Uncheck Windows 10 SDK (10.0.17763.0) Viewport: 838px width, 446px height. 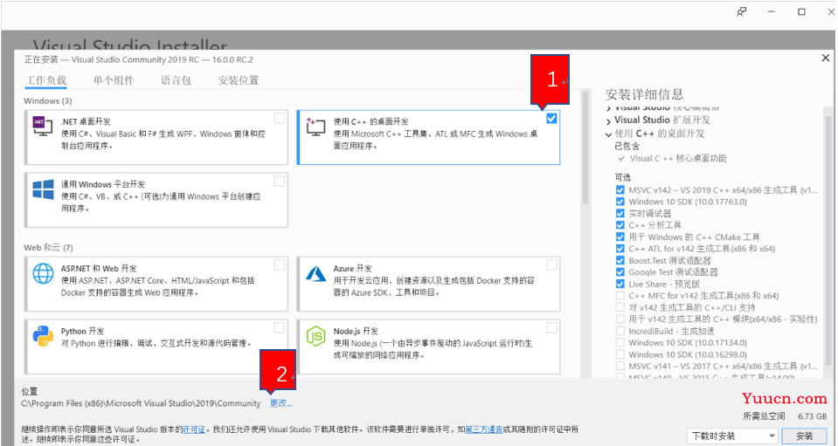pyautogui.click(x=620, y=202)
